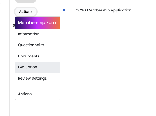Click the divider below Review Settings
Screen dimensions: 156x116
point(38,86)
